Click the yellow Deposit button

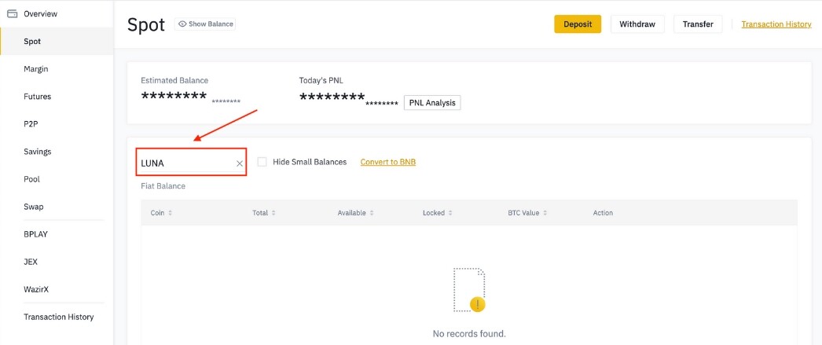pyautogui.click(x=578, y=24)
